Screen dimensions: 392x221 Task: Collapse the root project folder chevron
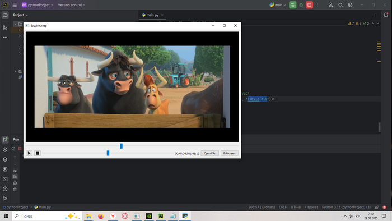coord(15,24)
